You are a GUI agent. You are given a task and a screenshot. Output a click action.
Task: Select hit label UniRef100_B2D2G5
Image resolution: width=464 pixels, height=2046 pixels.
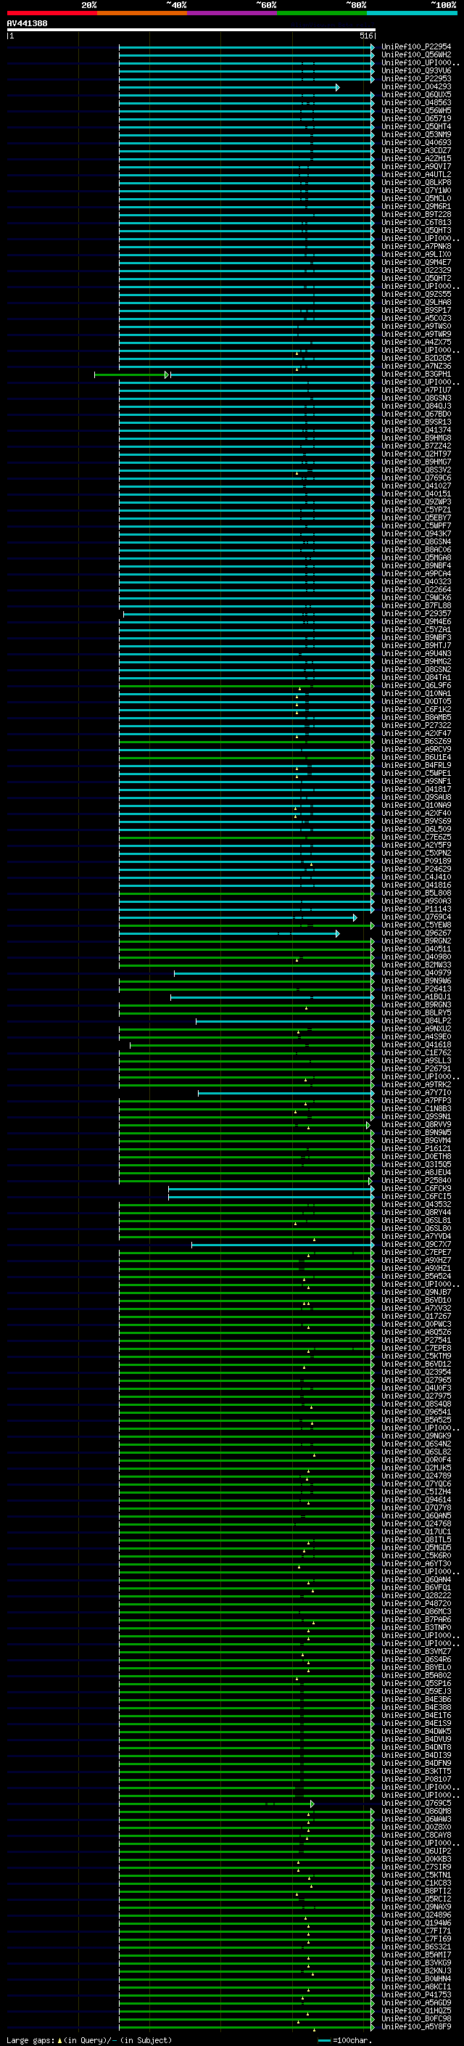(416, 359)
